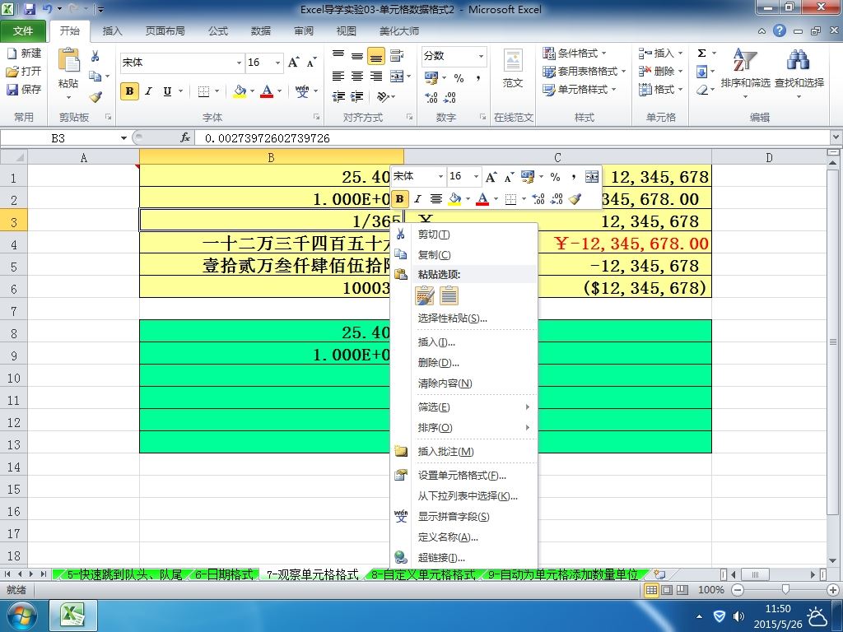Move the zoom slider handle
The image size is (843, 632).
(x=785, y=590)
